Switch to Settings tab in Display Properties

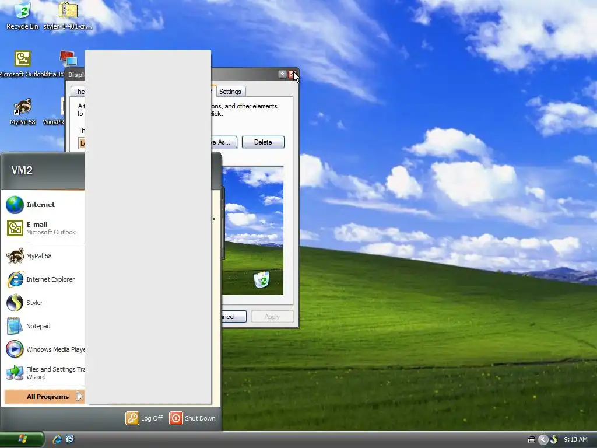(230, 92)
